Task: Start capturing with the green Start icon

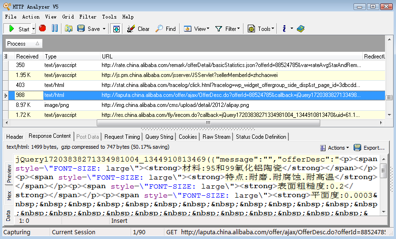Action: click(x=11, y=29)
